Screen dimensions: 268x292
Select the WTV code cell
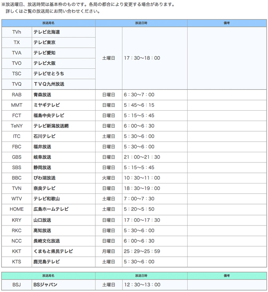pyautogui.click(x=17, y=199)
